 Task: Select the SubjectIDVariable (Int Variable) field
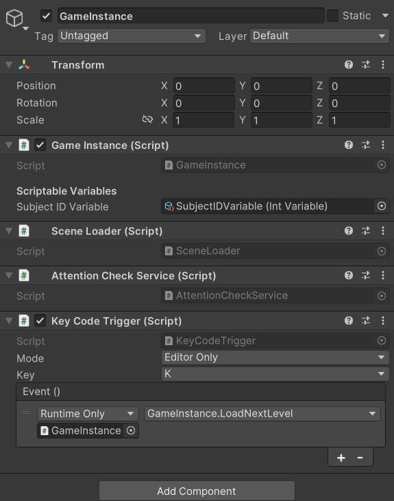tap(267, 206)
